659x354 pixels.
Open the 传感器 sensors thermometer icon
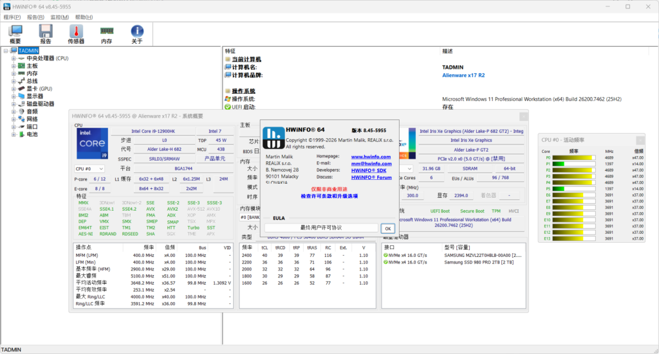click(76, 32)
